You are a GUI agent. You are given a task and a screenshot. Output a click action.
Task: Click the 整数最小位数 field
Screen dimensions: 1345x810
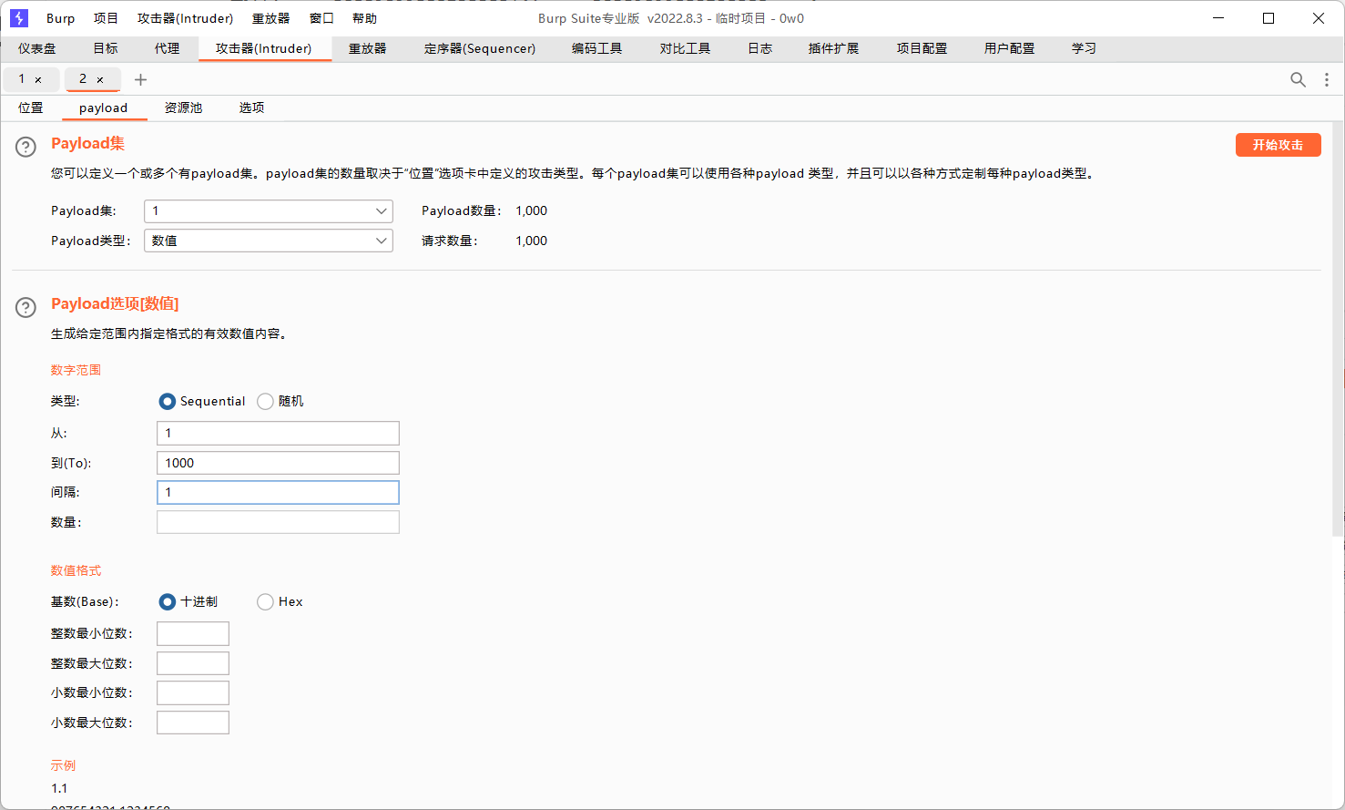coord(193,633)
